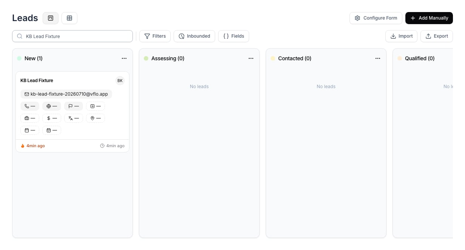Click the Assessing (0) column header
The width and height of the screenshot is (465, 250).
coord(168,58)
